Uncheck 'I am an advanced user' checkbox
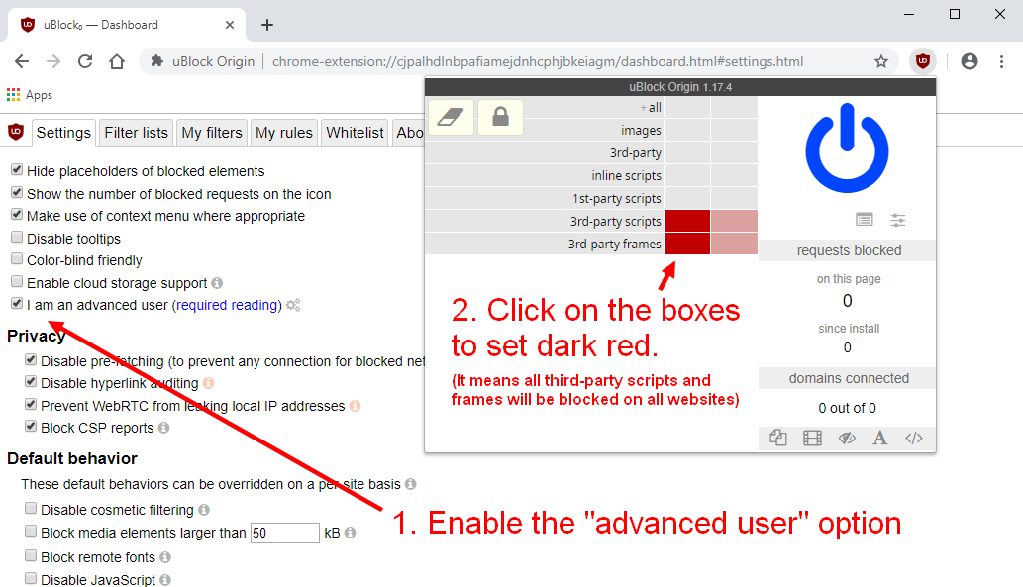1023x587 pixels. (16, 305)
